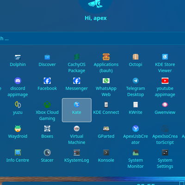Viewport: 185px width, 185px height.
Task: Launch Applications (bauh) treasure chest icon
Action: (x=106, y=57)
